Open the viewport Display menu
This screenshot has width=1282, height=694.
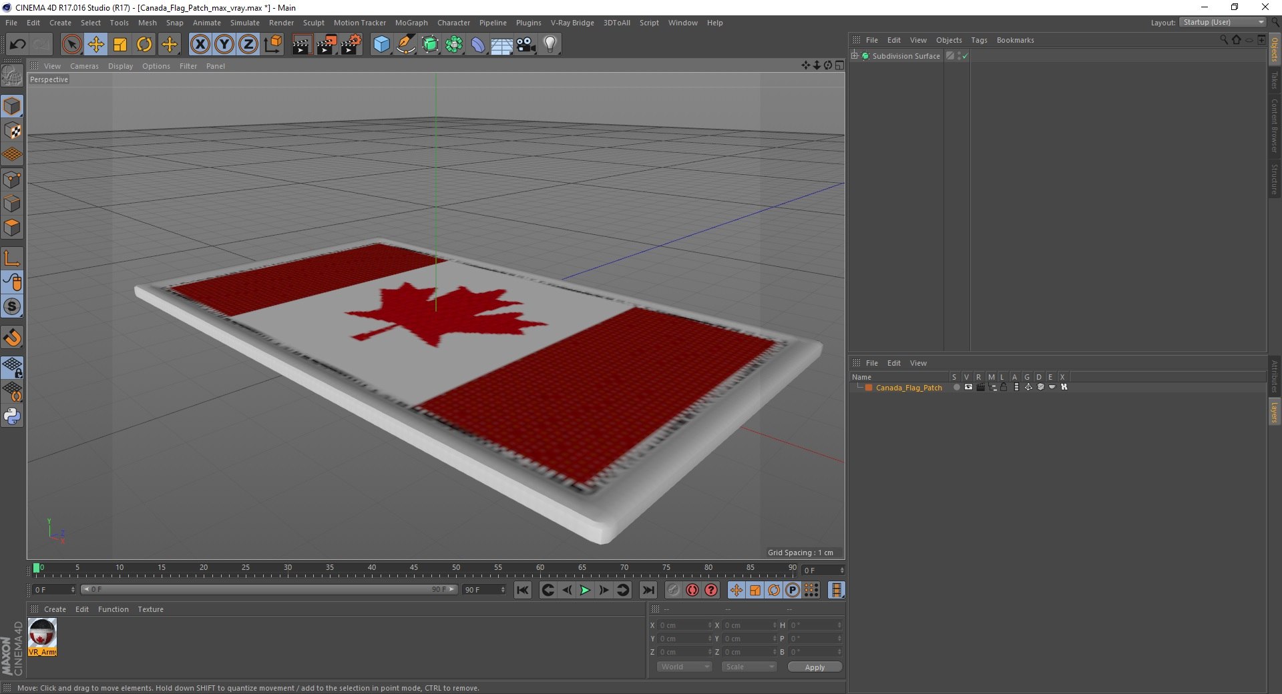click(120, 66)
